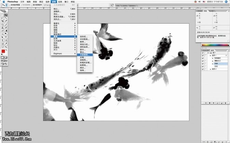Image resolution: width=230 pixels, height=143 pixels.
Task: Select the Move tool in toolbox
Action: click(x=6, y=15)
